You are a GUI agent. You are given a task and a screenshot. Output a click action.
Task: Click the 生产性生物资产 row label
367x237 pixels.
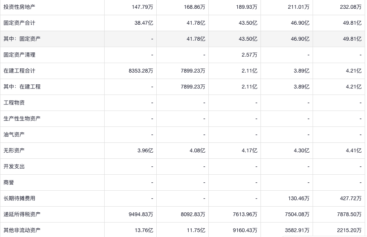(x=22, y=118)
